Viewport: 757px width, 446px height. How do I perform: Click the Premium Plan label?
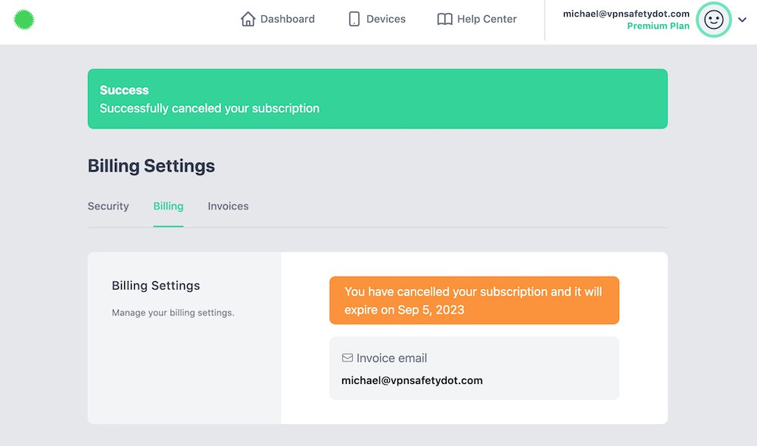click(x=658, y=26)
